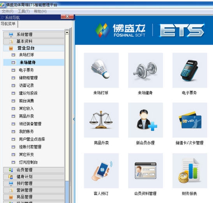Image resolution: width=213 pixels, height=203 pixels.
Task: Select 建议与投诉 in navigation tree
Action: pos(28,93)
